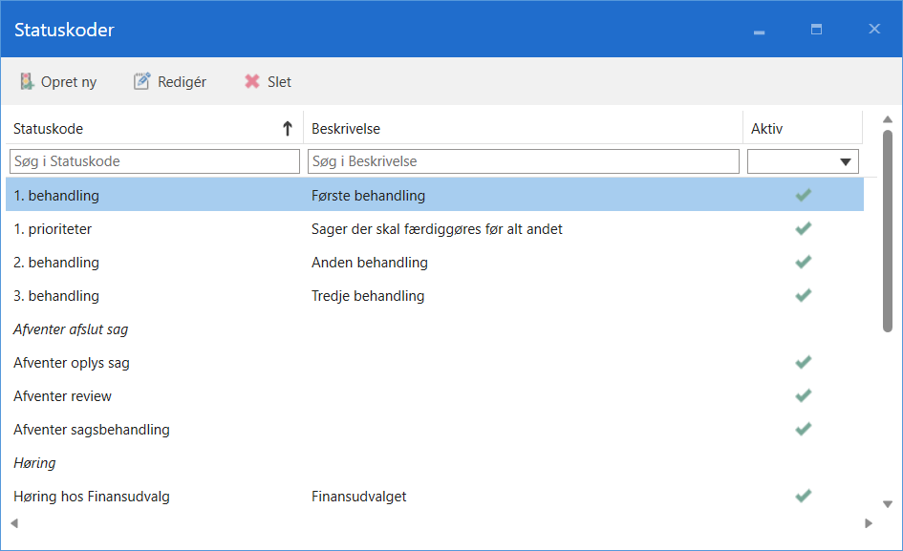903x551 pixels.
Task: Click the scroll down arrow
Action: click(x=887, y=504)
